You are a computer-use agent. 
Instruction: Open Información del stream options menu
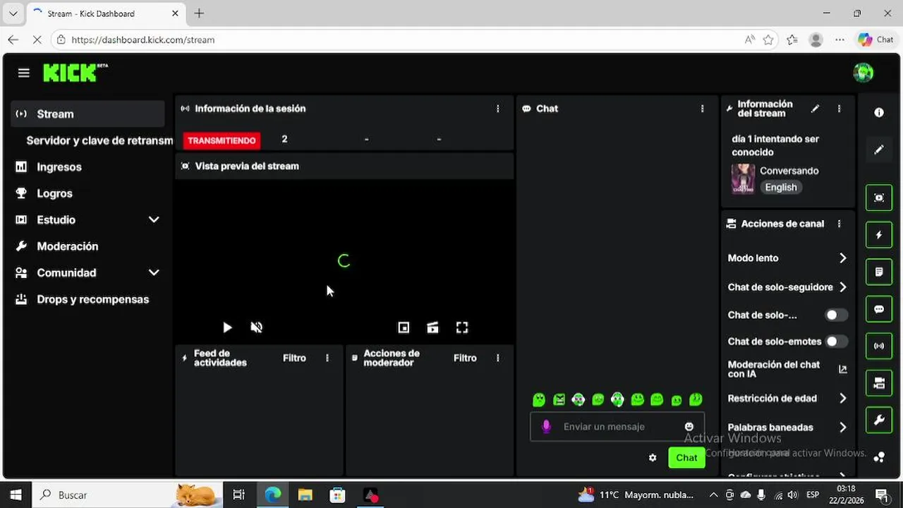pyautogui.click(x=839, y=109)
